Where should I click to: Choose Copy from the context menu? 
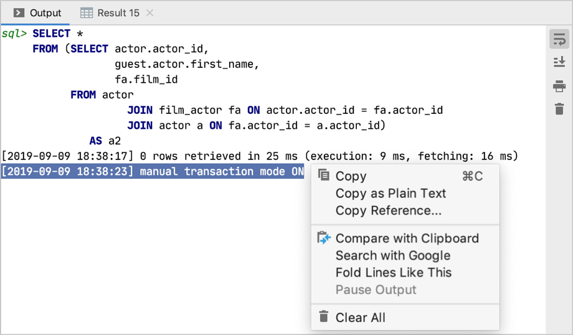[x=351, y=176]
